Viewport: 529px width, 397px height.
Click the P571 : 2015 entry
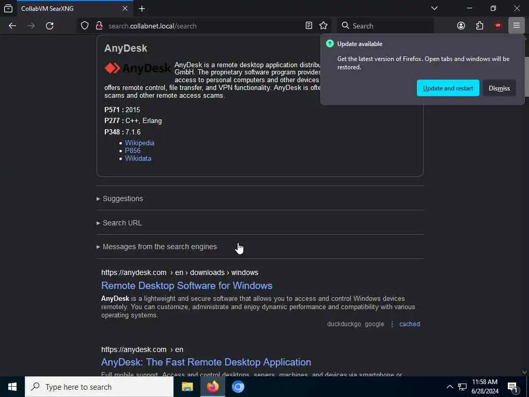coord(122,110)
